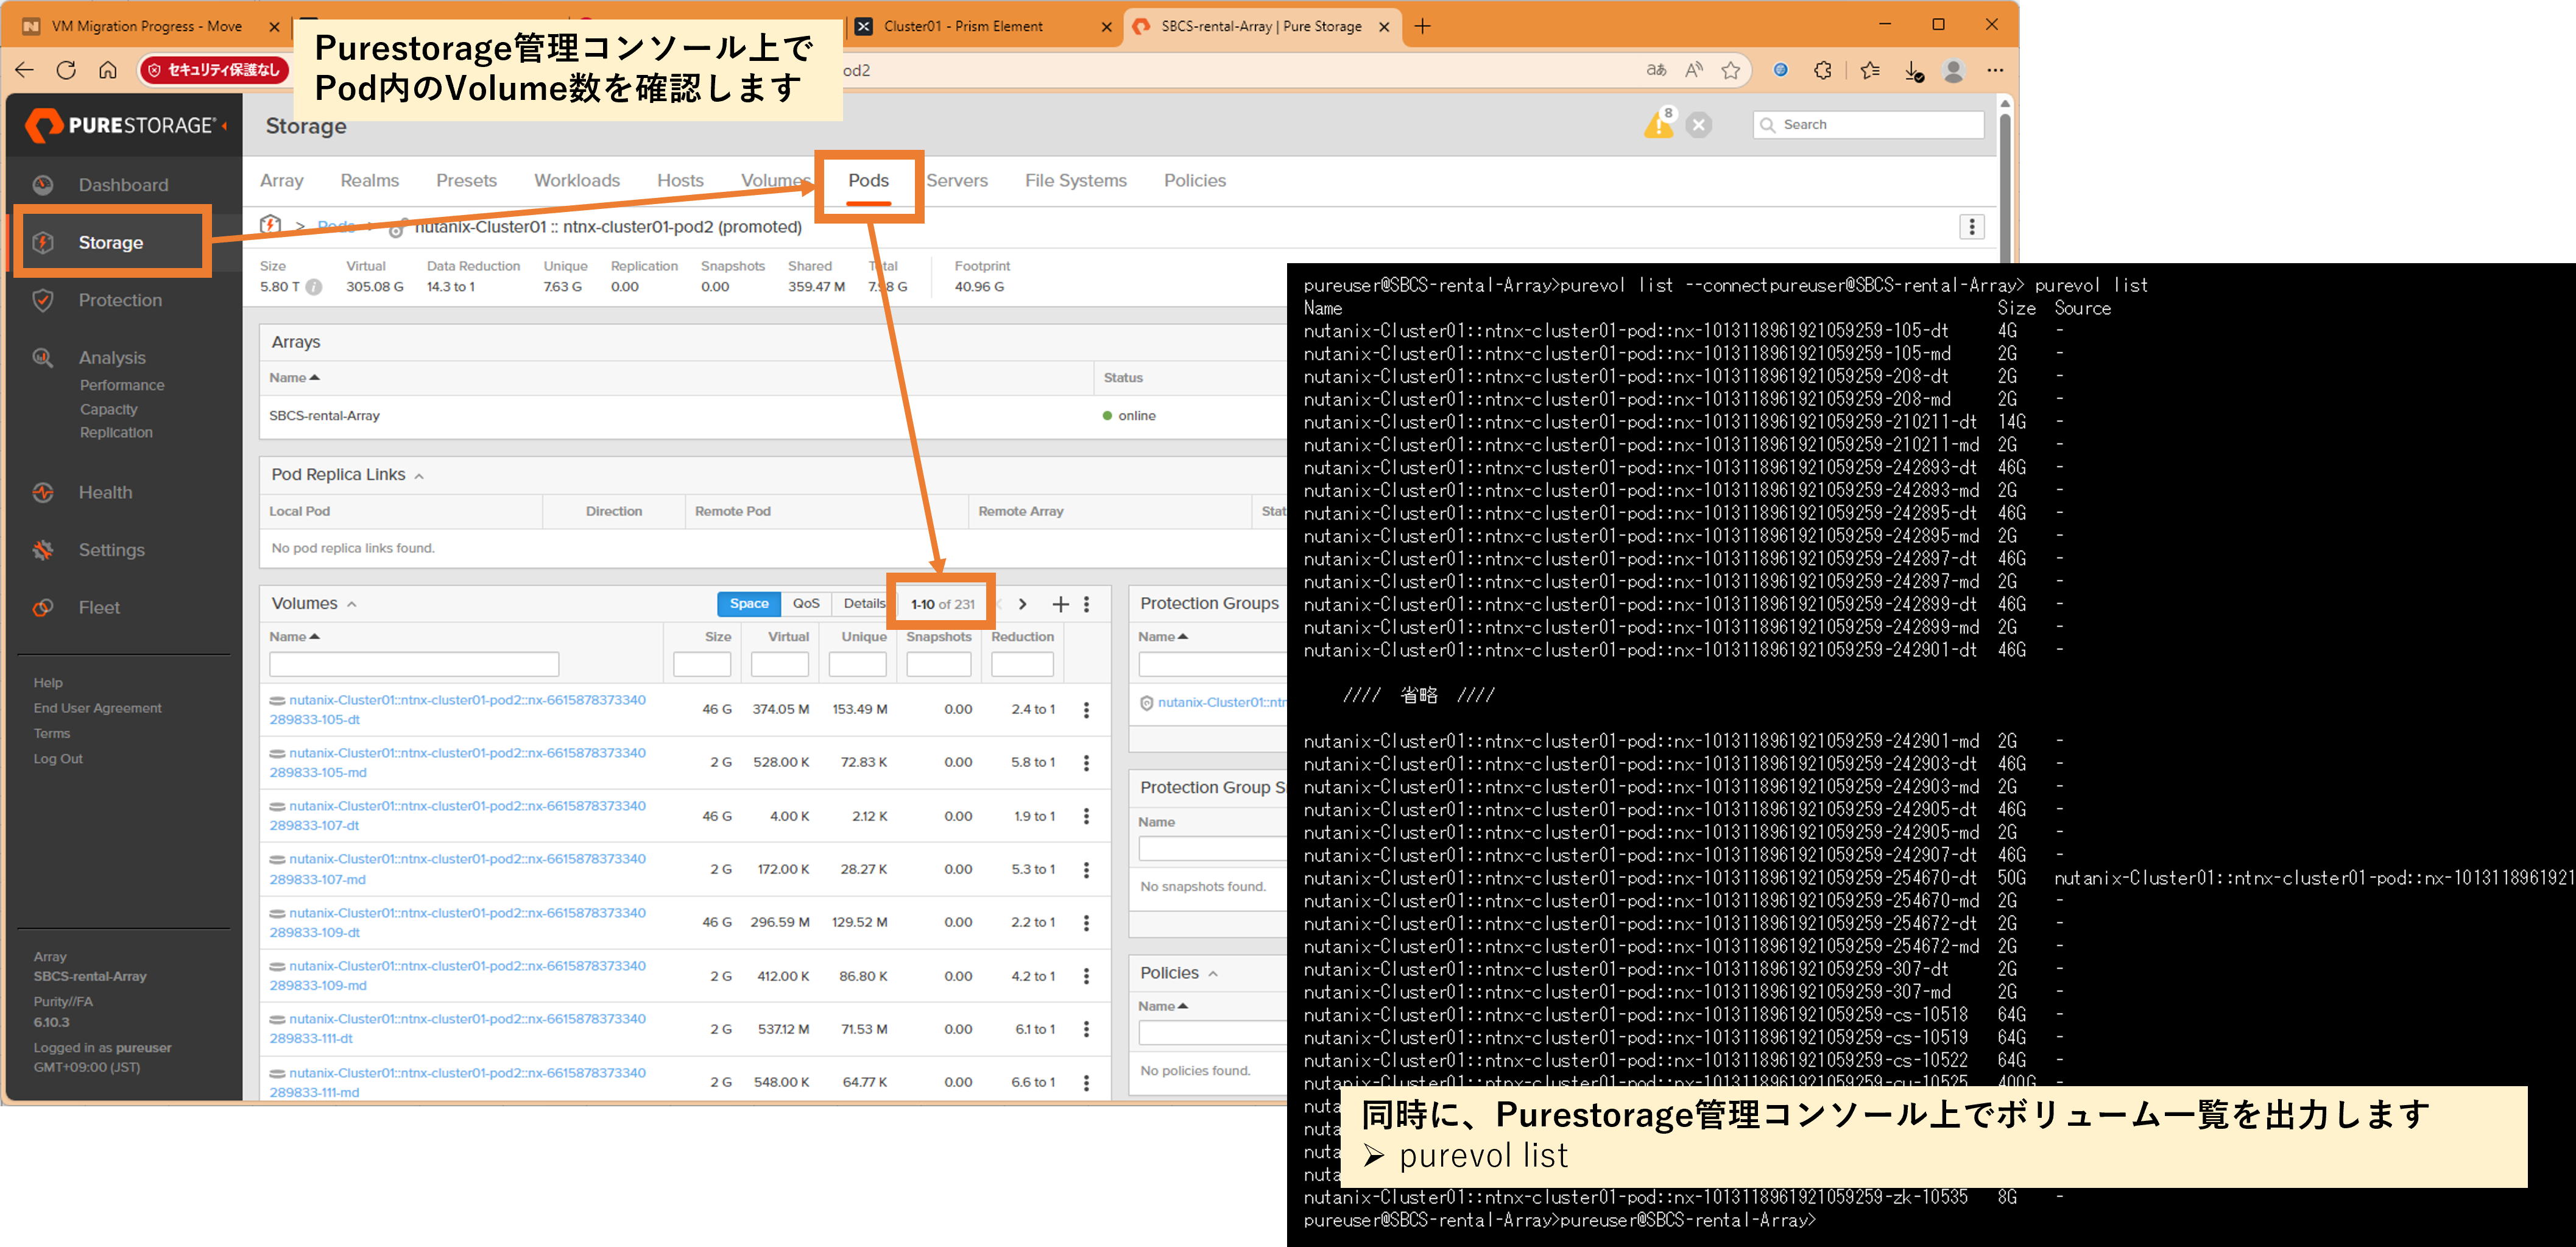Viewport: 2576px width, 1247px height.
Task: Open the Volumes panel kebab menu
Action: tap(1087, 604)
